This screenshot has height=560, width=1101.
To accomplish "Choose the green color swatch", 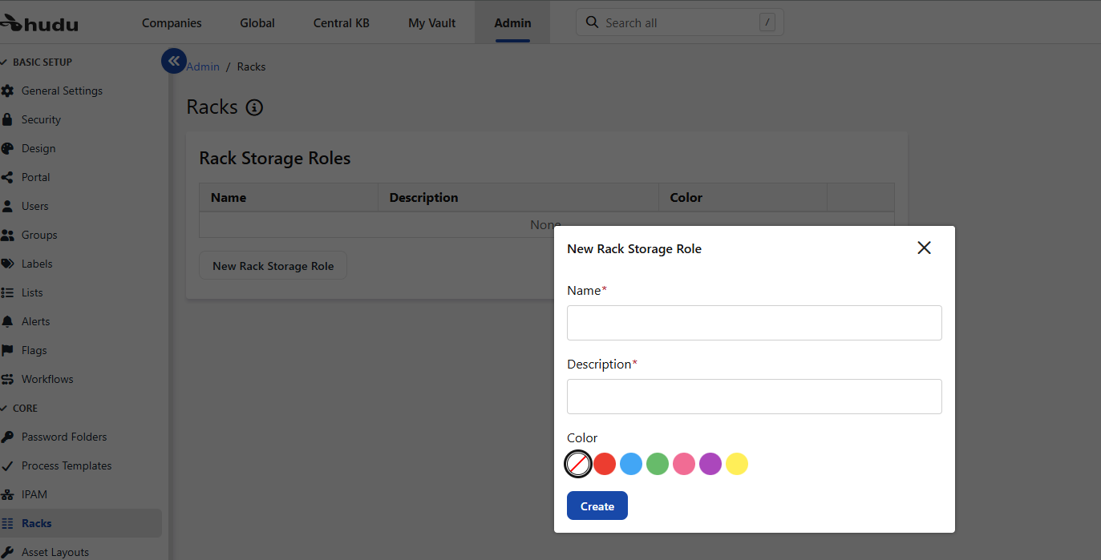I will click(x=658, y=464).
